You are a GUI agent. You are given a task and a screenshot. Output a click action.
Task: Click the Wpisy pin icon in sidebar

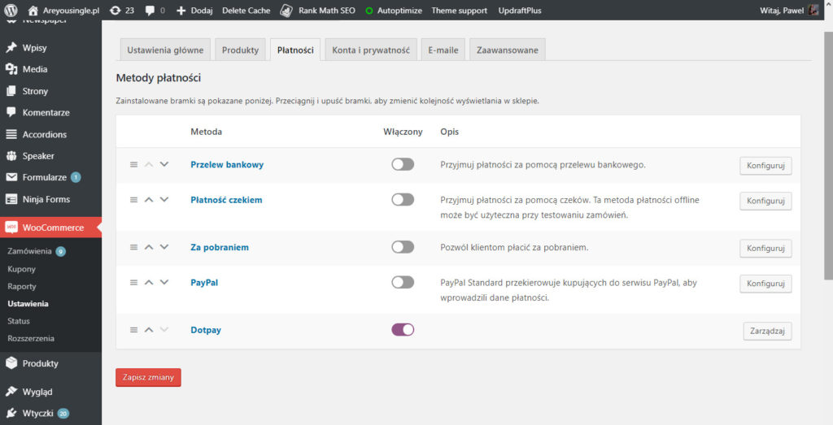pyautogui.click(x=11, y=48)
